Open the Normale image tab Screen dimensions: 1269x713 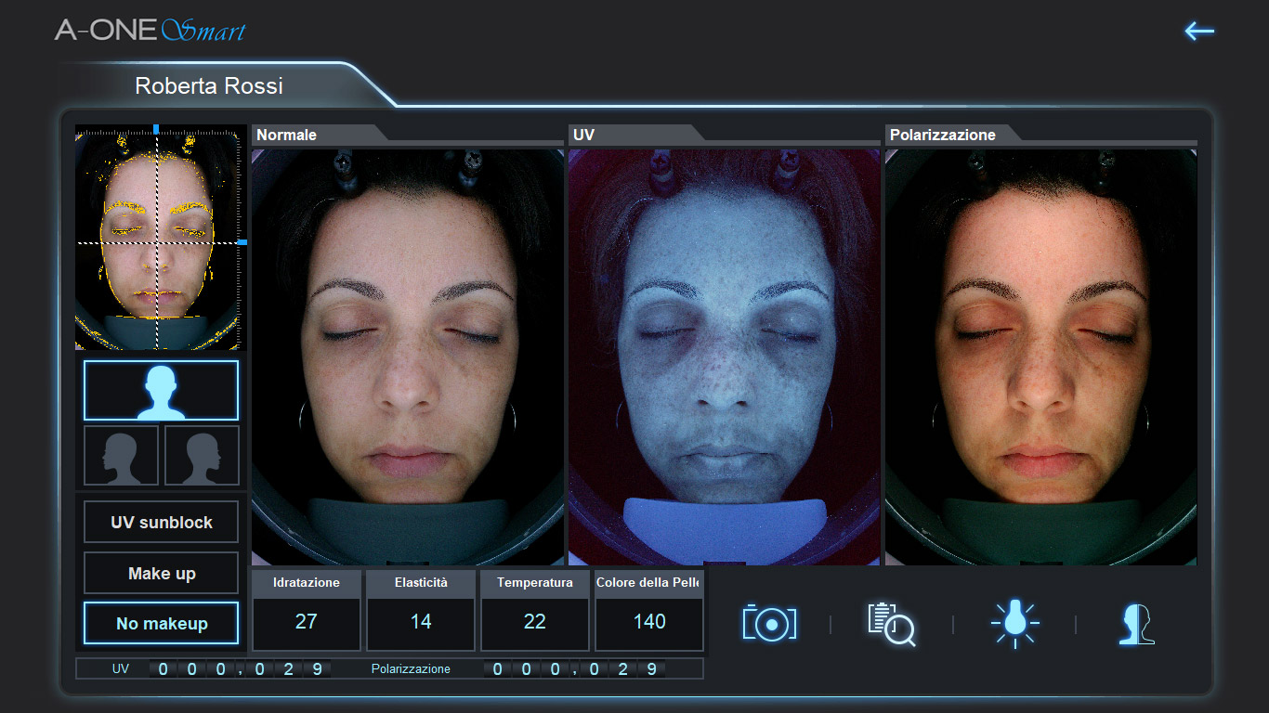pos(287,135)
